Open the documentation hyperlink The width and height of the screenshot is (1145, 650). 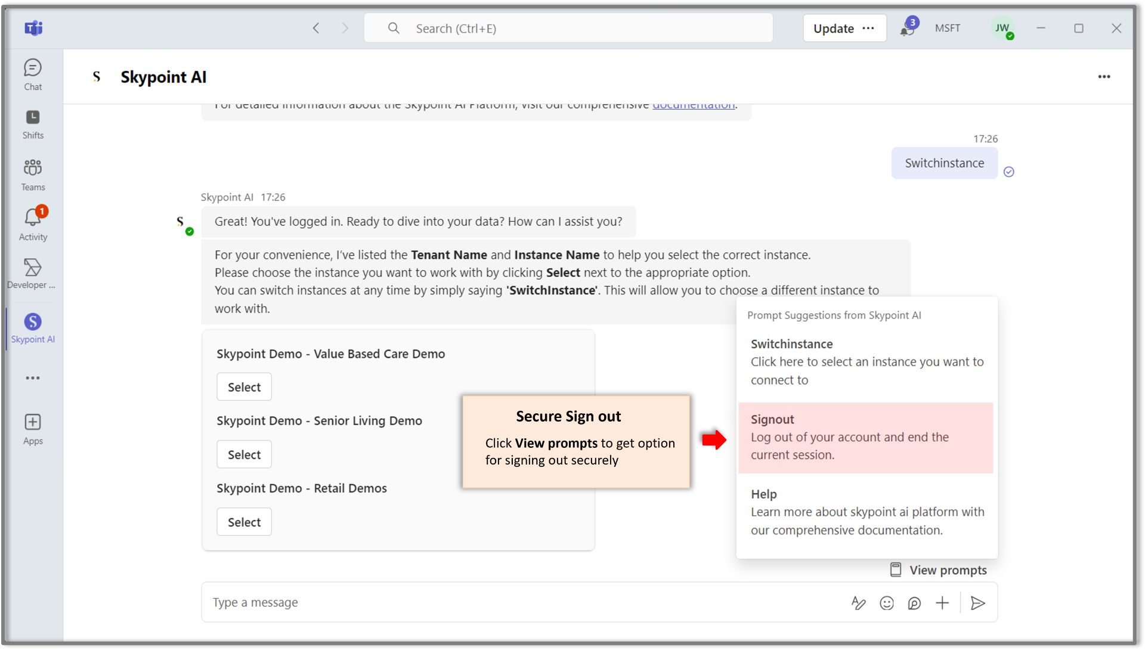pos(693,106)
